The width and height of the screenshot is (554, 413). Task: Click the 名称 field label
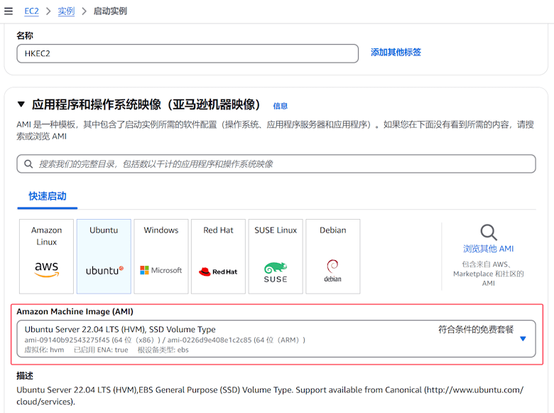click(x=25, y=36)
